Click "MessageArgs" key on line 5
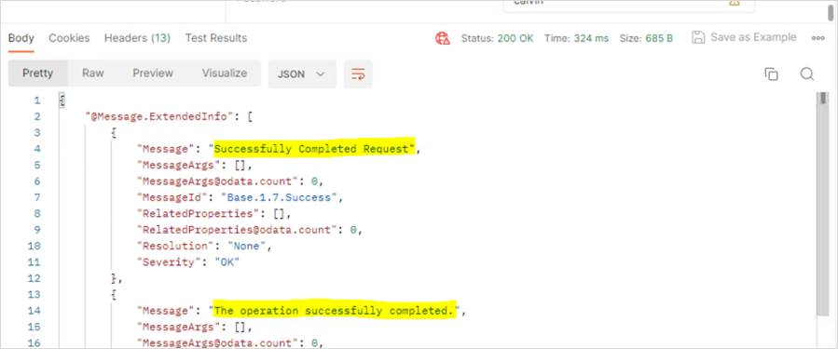The width and height of the screenshot is (838, 349). 178,165
